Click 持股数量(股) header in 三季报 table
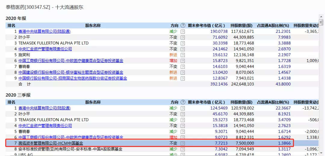 (x=241, y=102)
